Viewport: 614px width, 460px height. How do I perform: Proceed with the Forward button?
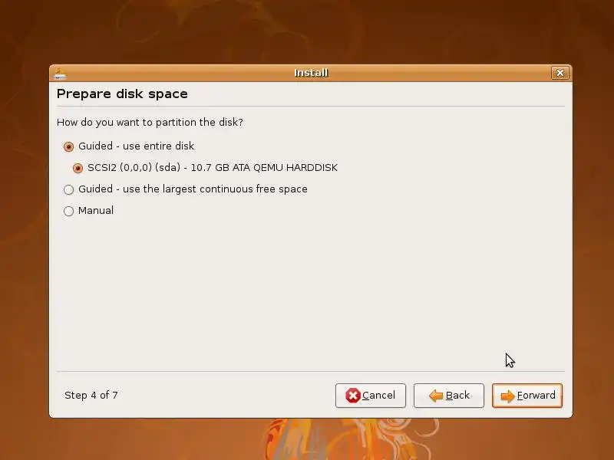[527, 396]
